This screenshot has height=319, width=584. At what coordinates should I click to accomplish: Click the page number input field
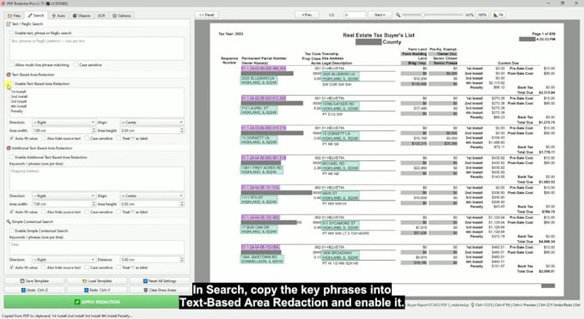[354, 15]
